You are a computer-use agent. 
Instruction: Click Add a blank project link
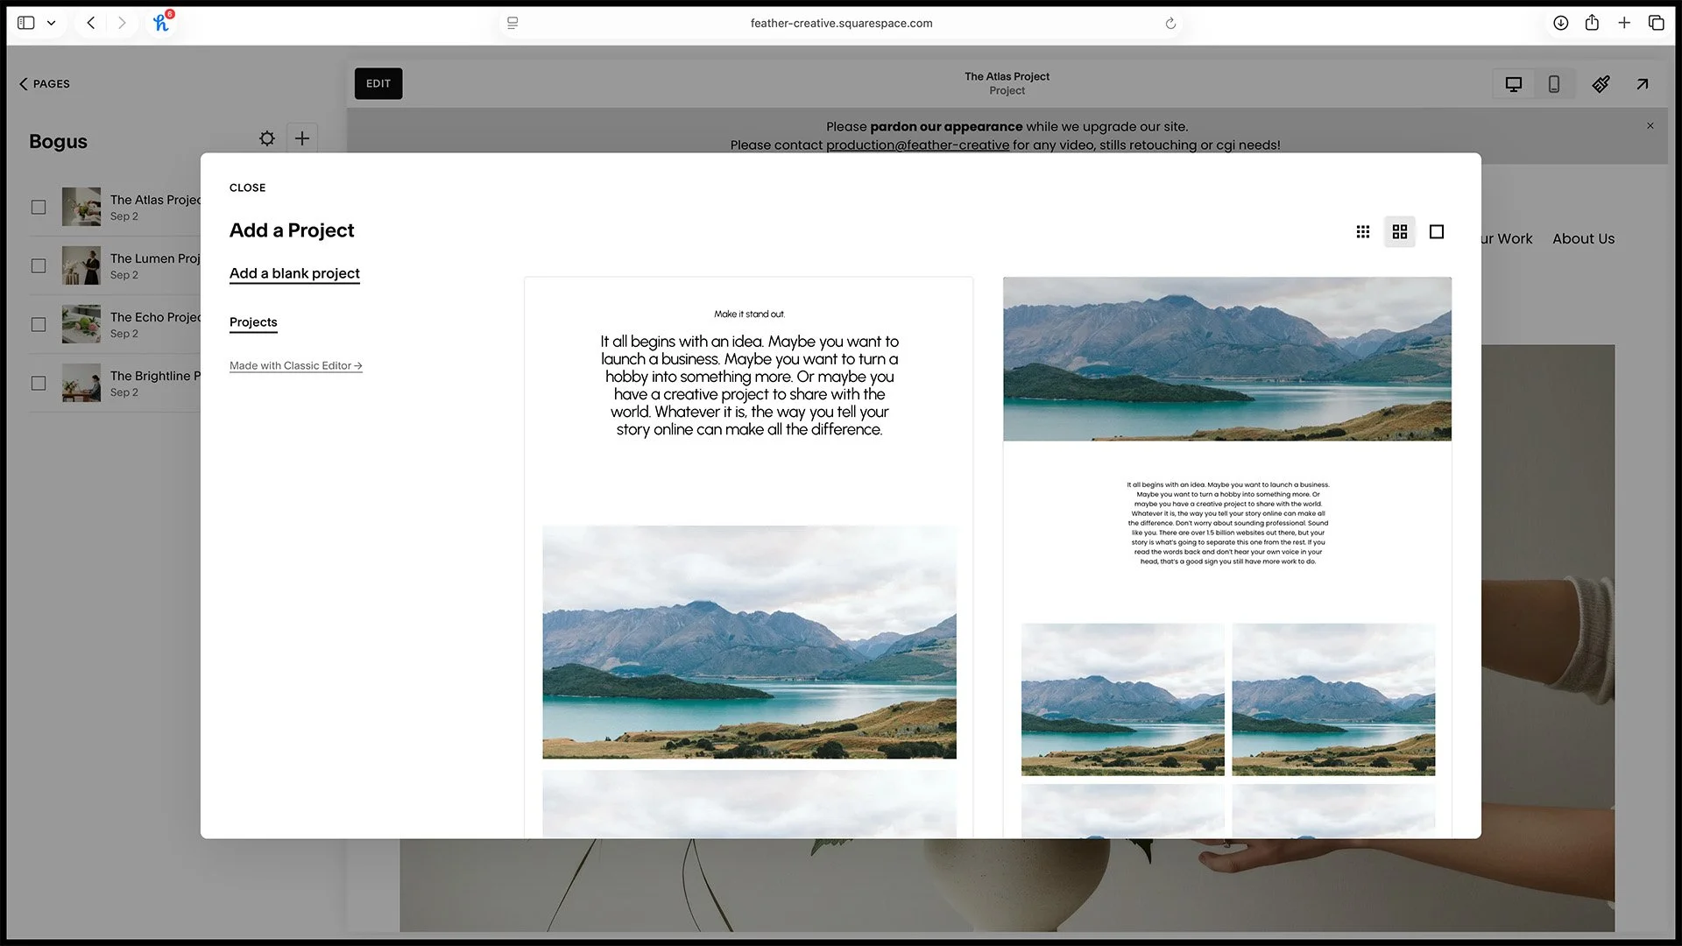click(x=294, y=273)
